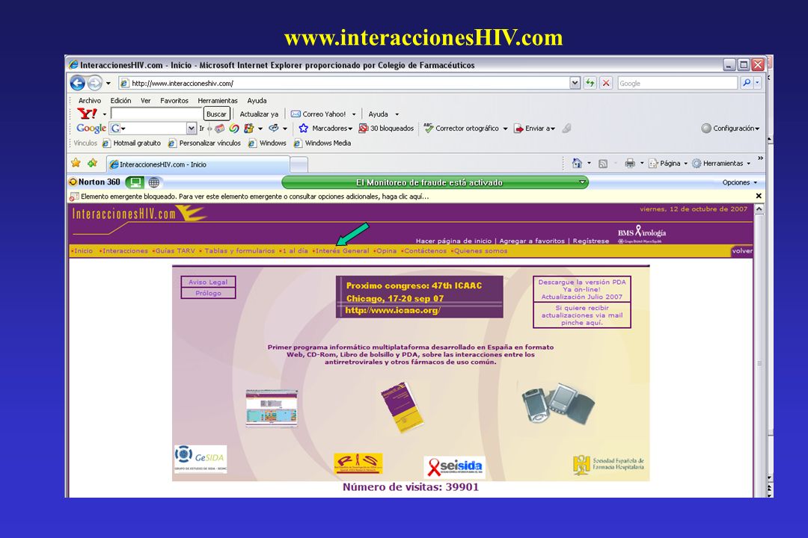Click the Google toolbar logo
808x538 pixels.
tap(91, 129)
